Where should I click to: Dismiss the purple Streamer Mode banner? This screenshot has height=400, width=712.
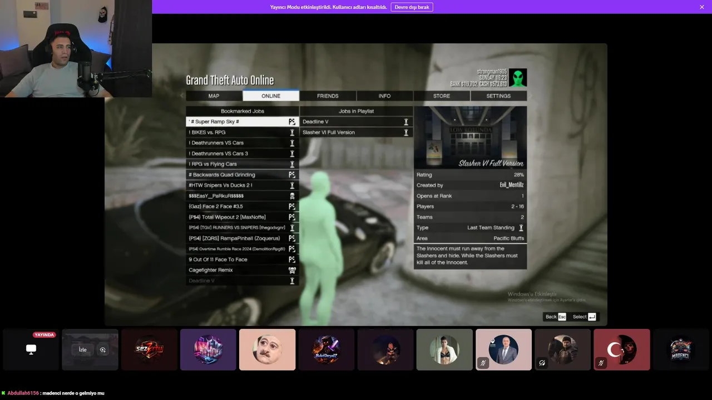702,7
